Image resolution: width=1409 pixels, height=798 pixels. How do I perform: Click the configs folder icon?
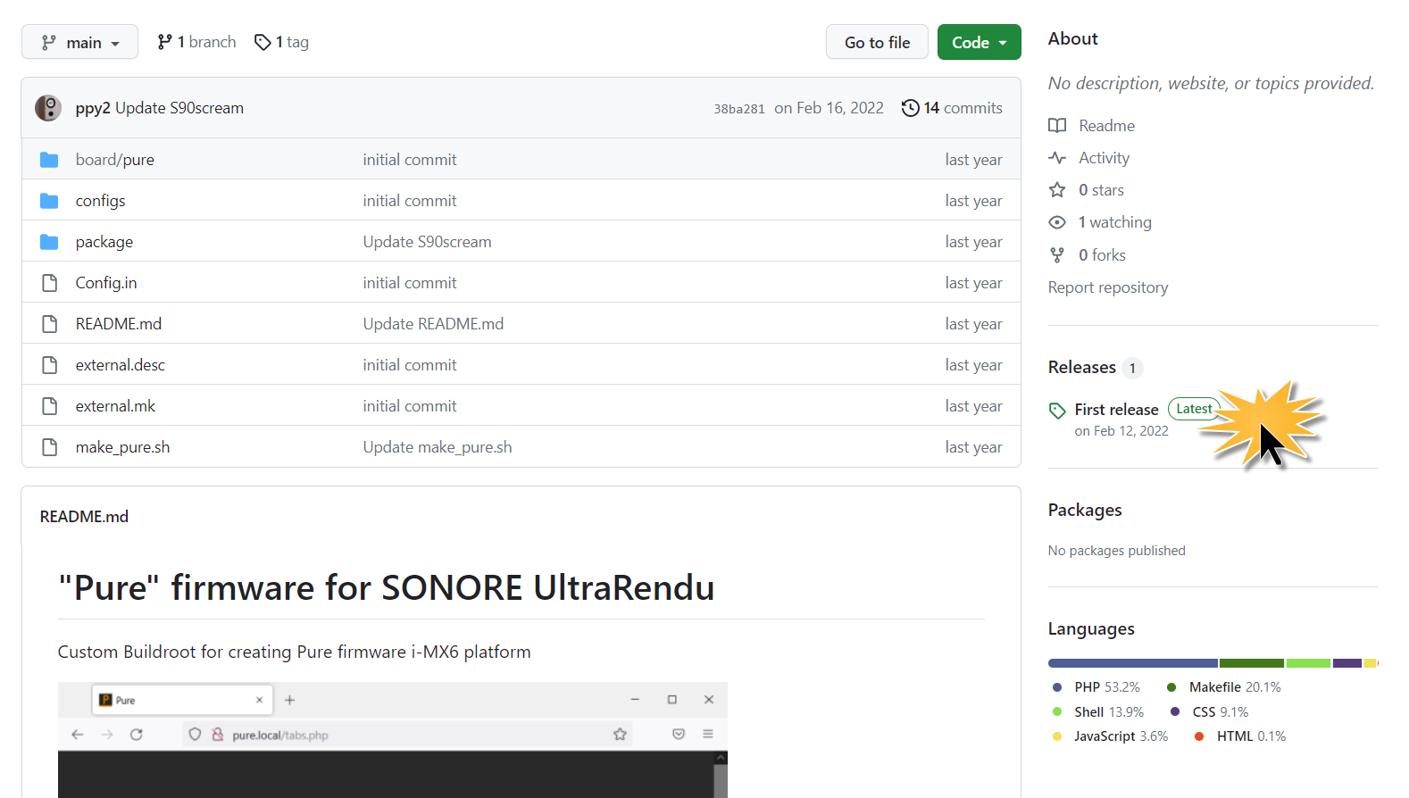pos(49,201)
